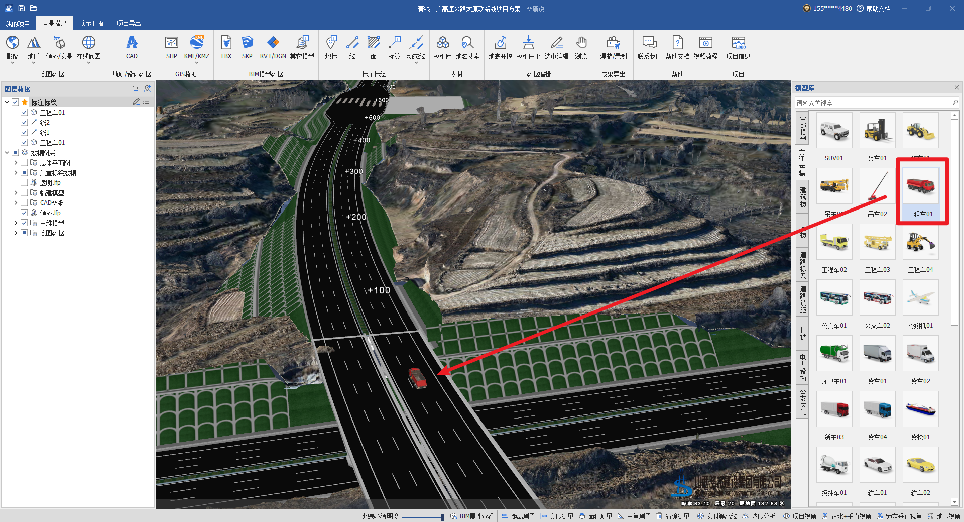Expand the CAD图纸 layer group
The image size is (964, 522).
point(16,203)
